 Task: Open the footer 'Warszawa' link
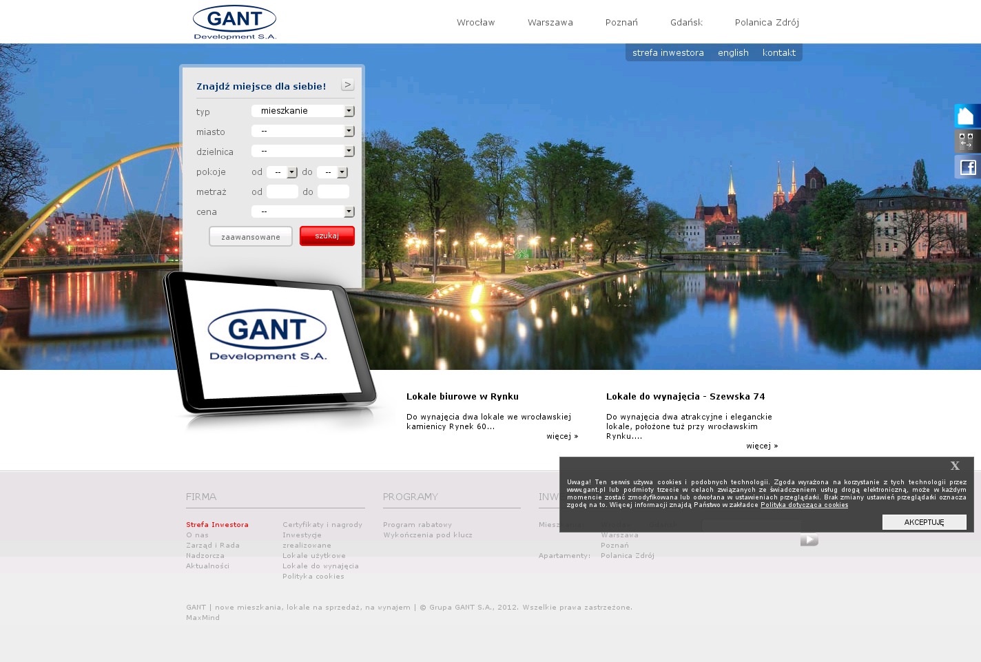[x=619, y=535]
